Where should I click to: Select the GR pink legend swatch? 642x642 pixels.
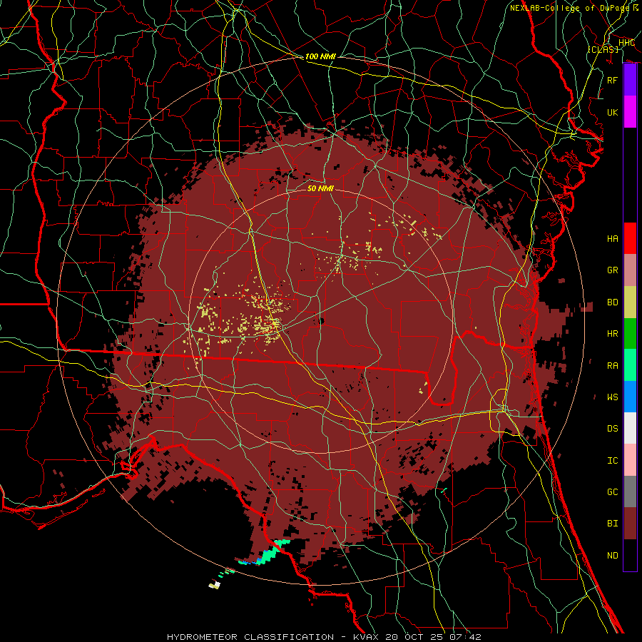[630, 270]
